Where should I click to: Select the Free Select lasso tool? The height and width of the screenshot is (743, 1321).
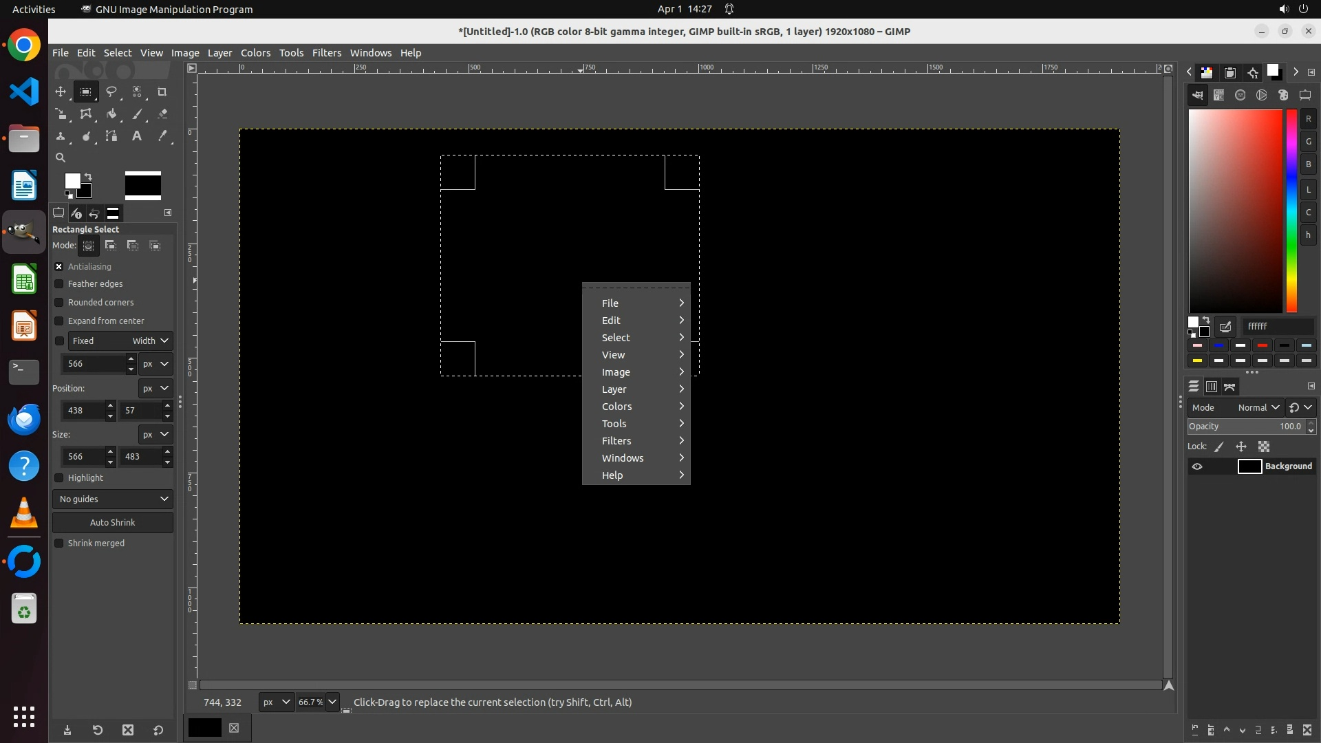click(111, 91)
